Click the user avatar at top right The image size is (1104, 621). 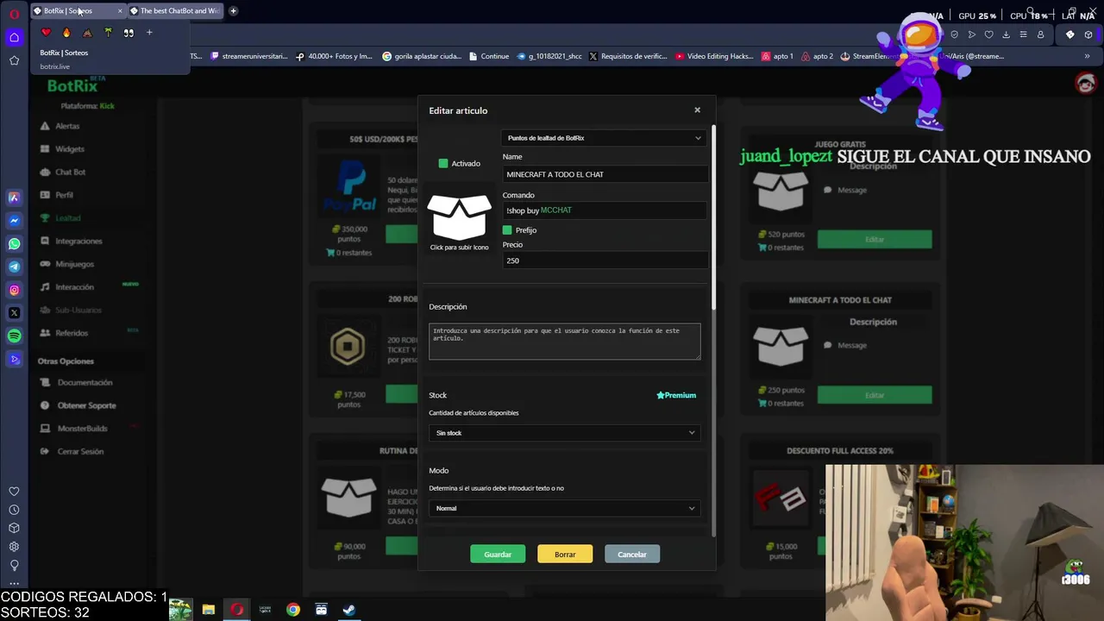pyautogui.click(x=1085, y=83)
